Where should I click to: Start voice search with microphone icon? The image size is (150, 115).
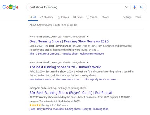tap(134, 7)
